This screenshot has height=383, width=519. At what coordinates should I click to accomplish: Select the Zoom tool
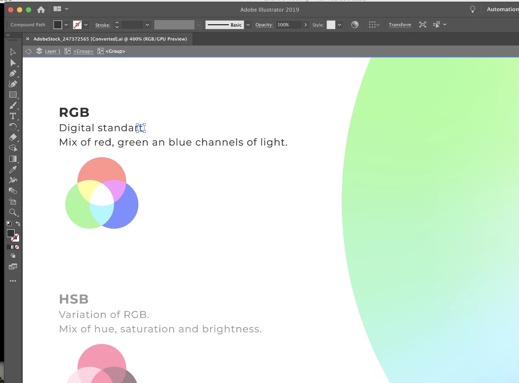click(13, 212)
